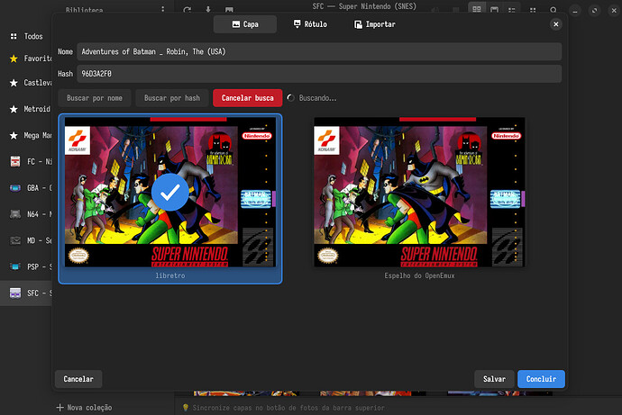
Task: Click the Biblioteca three-dot menu
Action: [x=162, y=9]
